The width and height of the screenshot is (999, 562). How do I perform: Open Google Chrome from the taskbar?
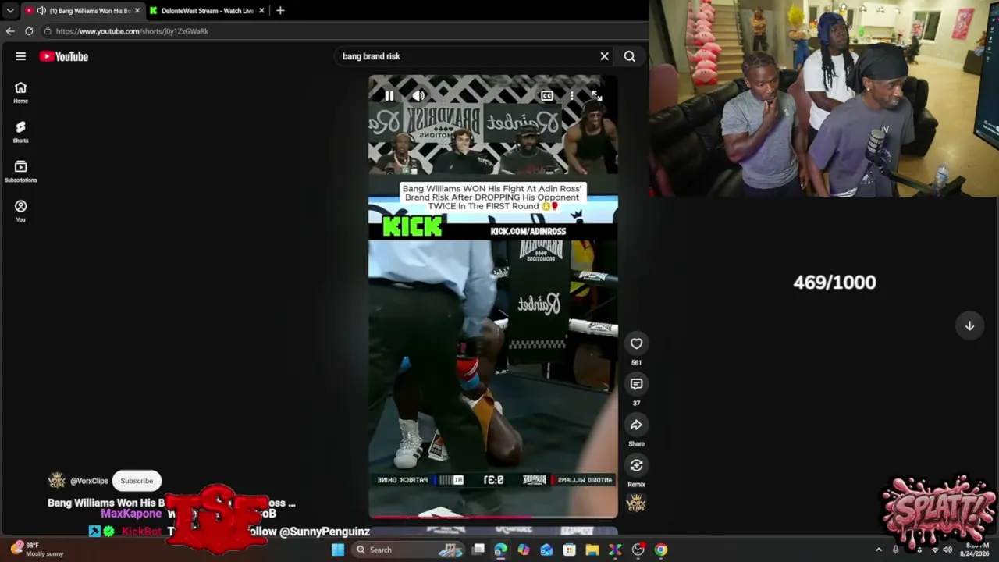(x=661, y=550)
